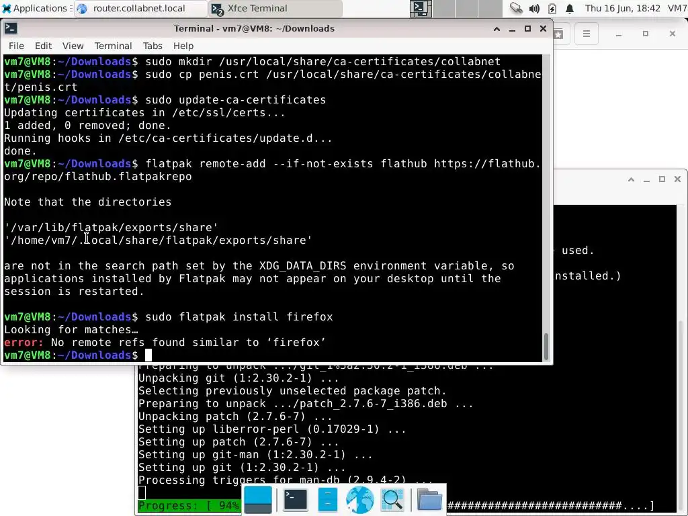Click the battery power manager icon
This screenshot has height=516, width=688.
pyautogui.click(x=552, y=8)
